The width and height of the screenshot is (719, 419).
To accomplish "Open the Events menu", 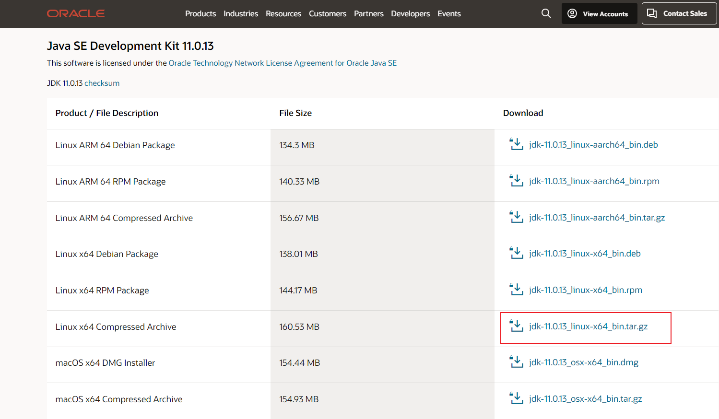I will pyautogui.click(x=449, y=13).
